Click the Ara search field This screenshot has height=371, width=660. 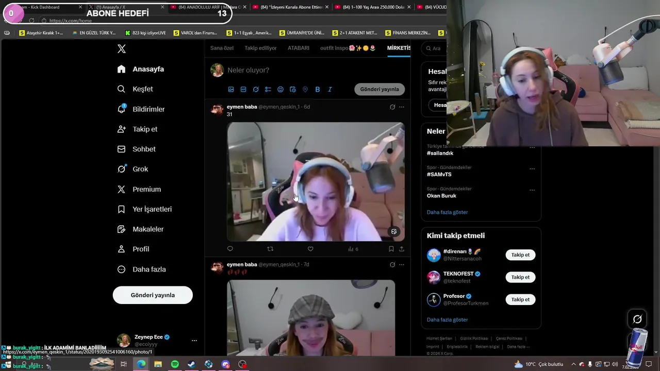(434, 48)
